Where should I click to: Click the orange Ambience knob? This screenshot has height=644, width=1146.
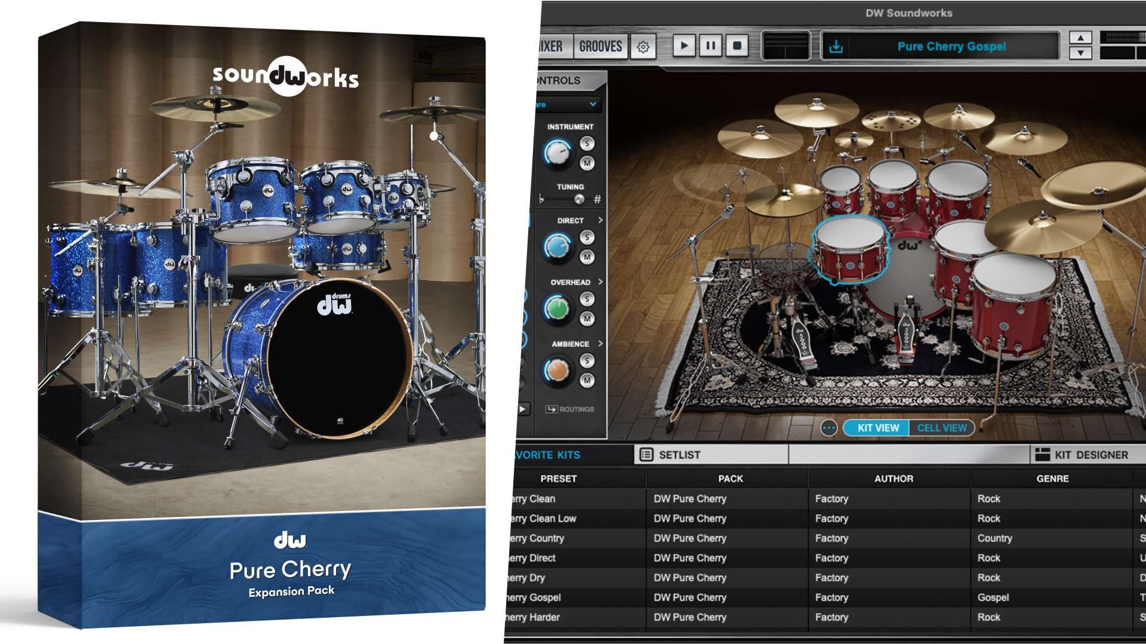pos(557,371)
